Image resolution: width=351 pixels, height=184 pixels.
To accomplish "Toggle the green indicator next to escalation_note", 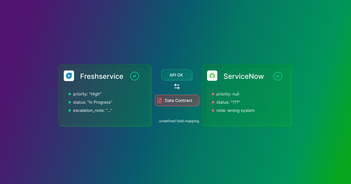I will coord(69,110).
